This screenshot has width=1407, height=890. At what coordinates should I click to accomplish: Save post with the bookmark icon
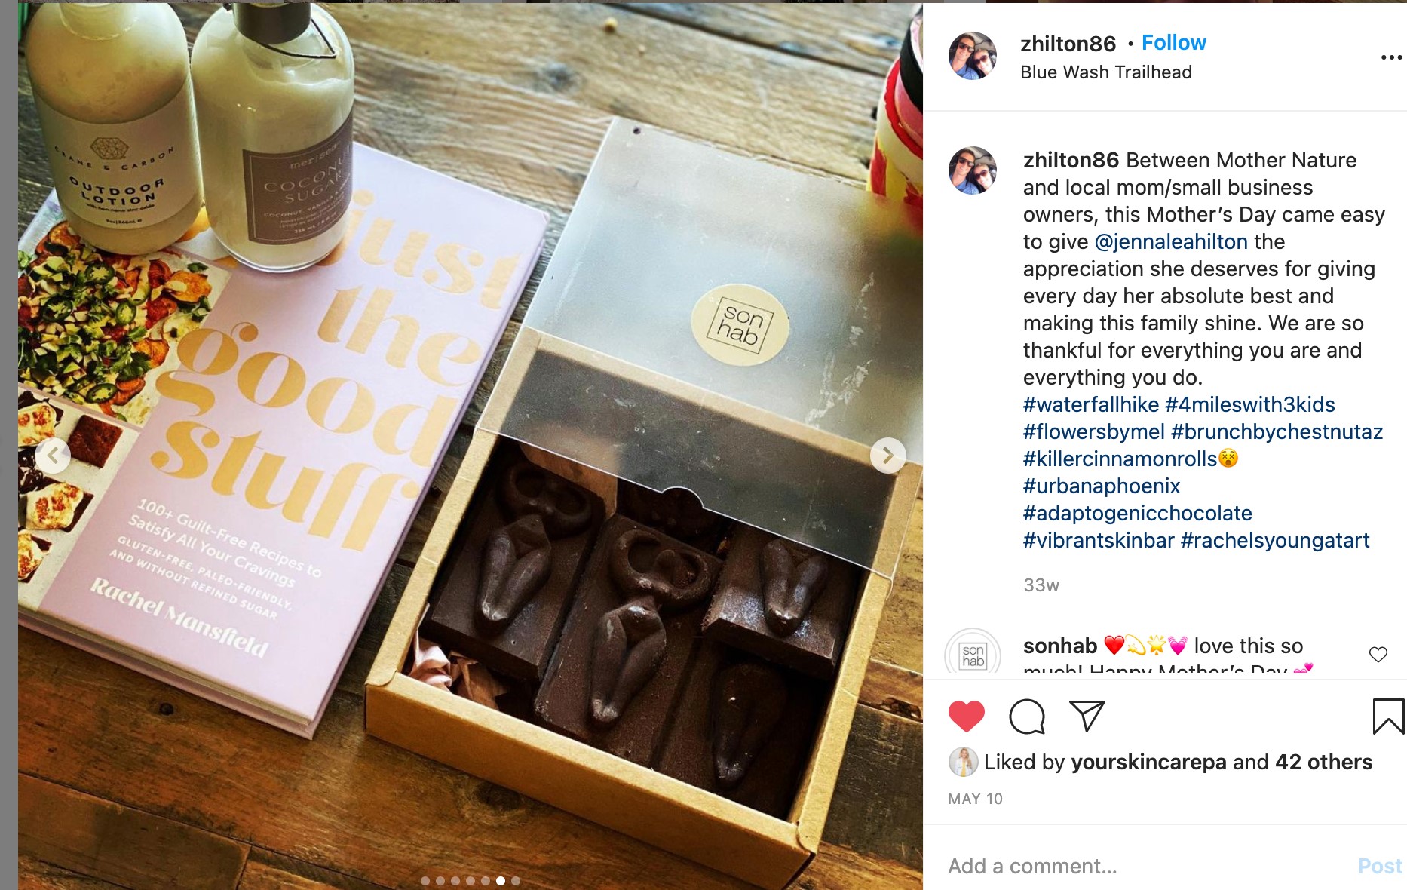pos(1388,717)
